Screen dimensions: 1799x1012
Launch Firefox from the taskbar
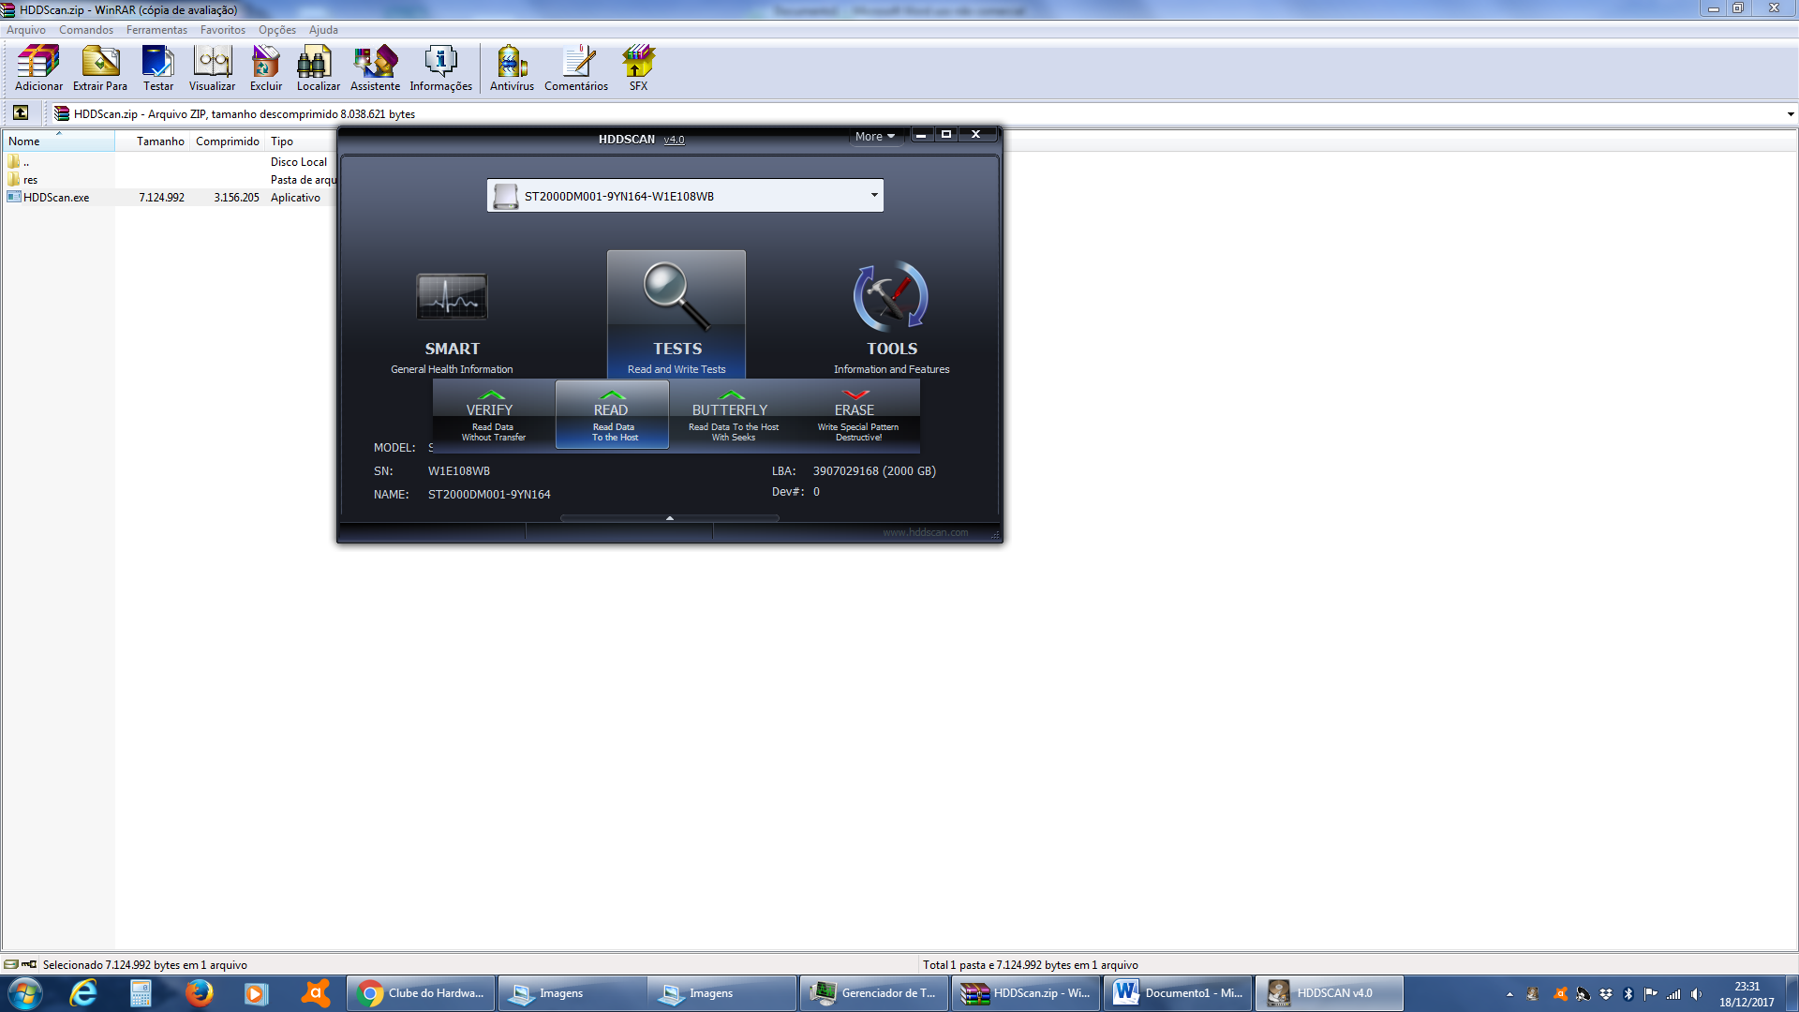[x=199, y=993]
